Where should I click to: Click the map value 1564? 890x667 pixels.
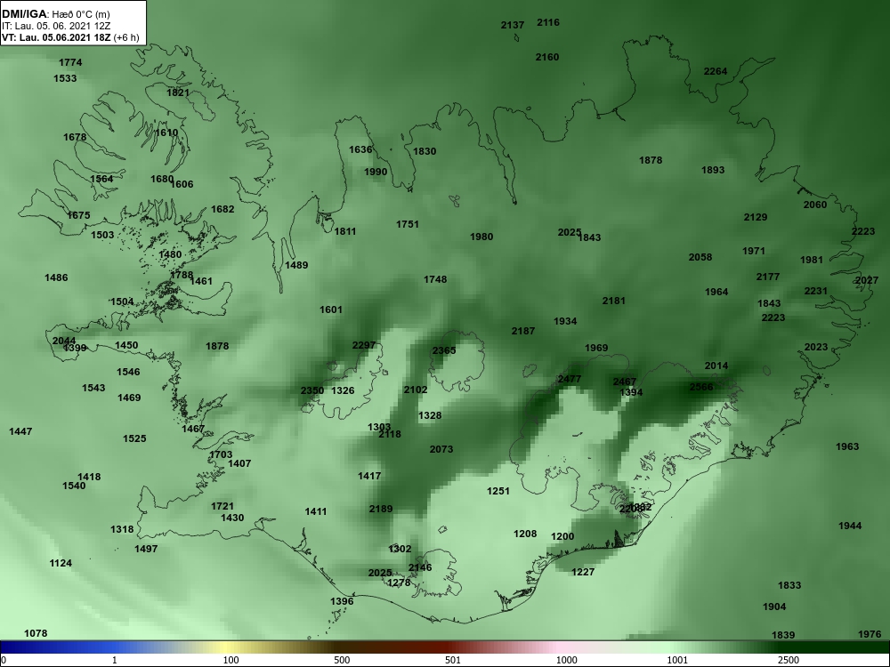101,179
